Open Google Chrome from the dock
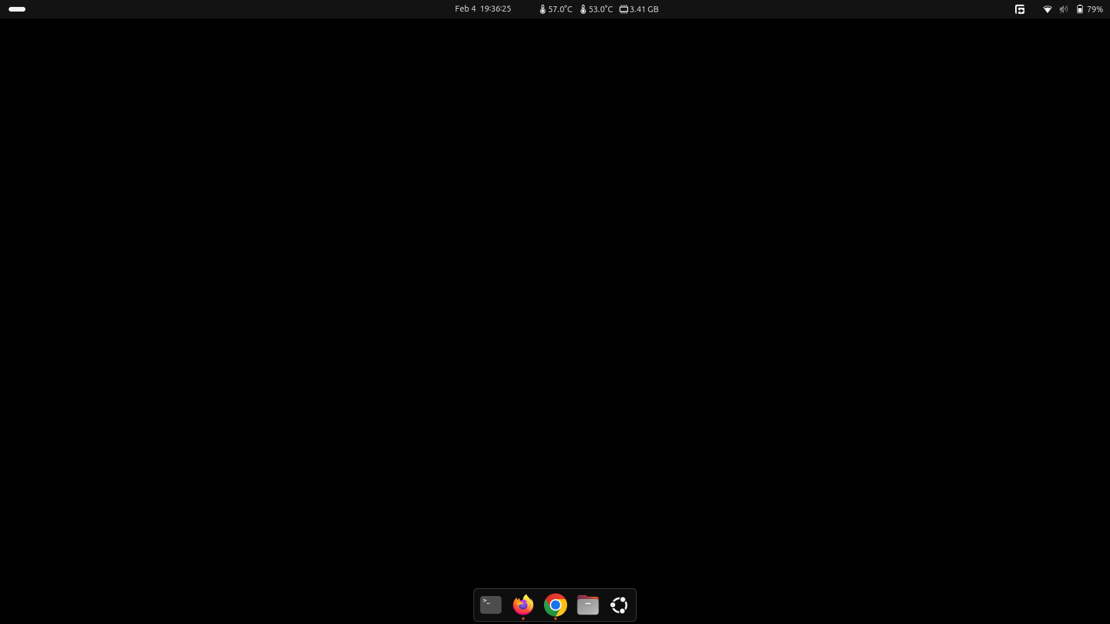1110x624 pixels. [x=556, y=605]
